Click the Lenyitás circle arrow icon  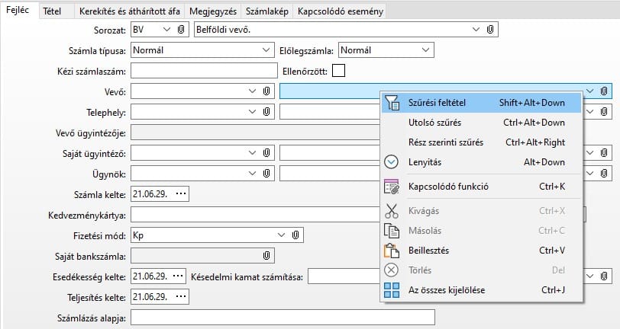pyautogui.click(x=392, y=162)
